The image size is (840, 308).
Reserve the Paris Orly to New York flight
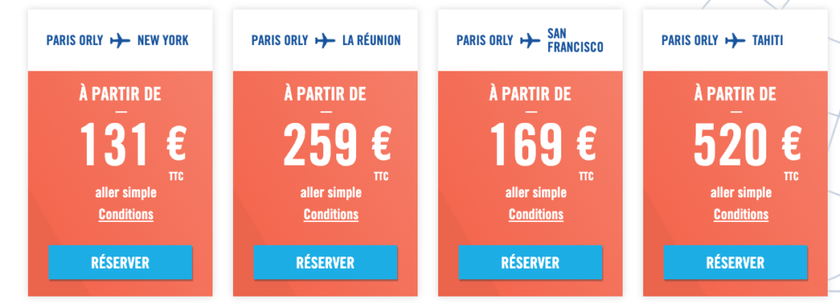(x=120, y=263)
